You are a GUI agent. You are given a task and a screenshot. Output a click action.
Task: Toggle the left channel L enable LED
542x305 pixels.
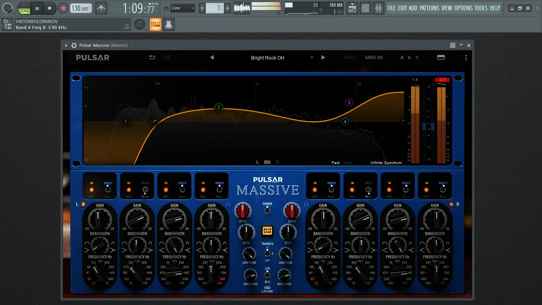[x=83, y=204]
